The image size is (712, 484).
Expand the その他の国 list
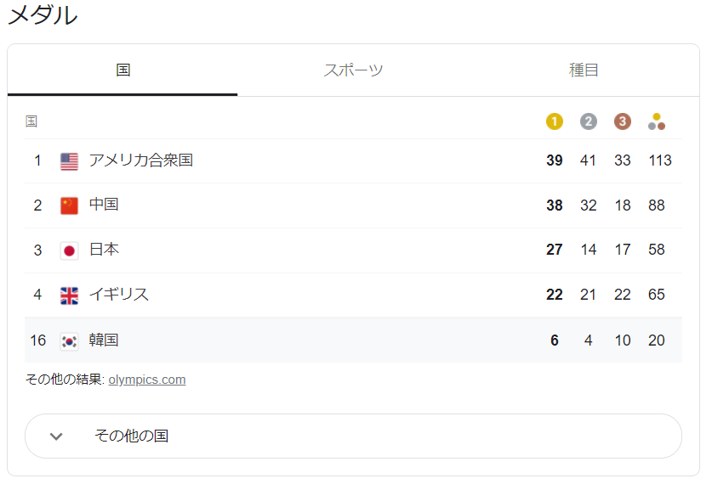[x=353, y=436]
